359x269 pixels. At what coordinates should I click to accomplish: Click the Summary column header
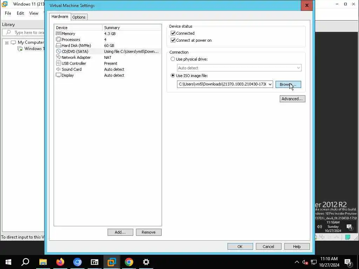(132, 28)
